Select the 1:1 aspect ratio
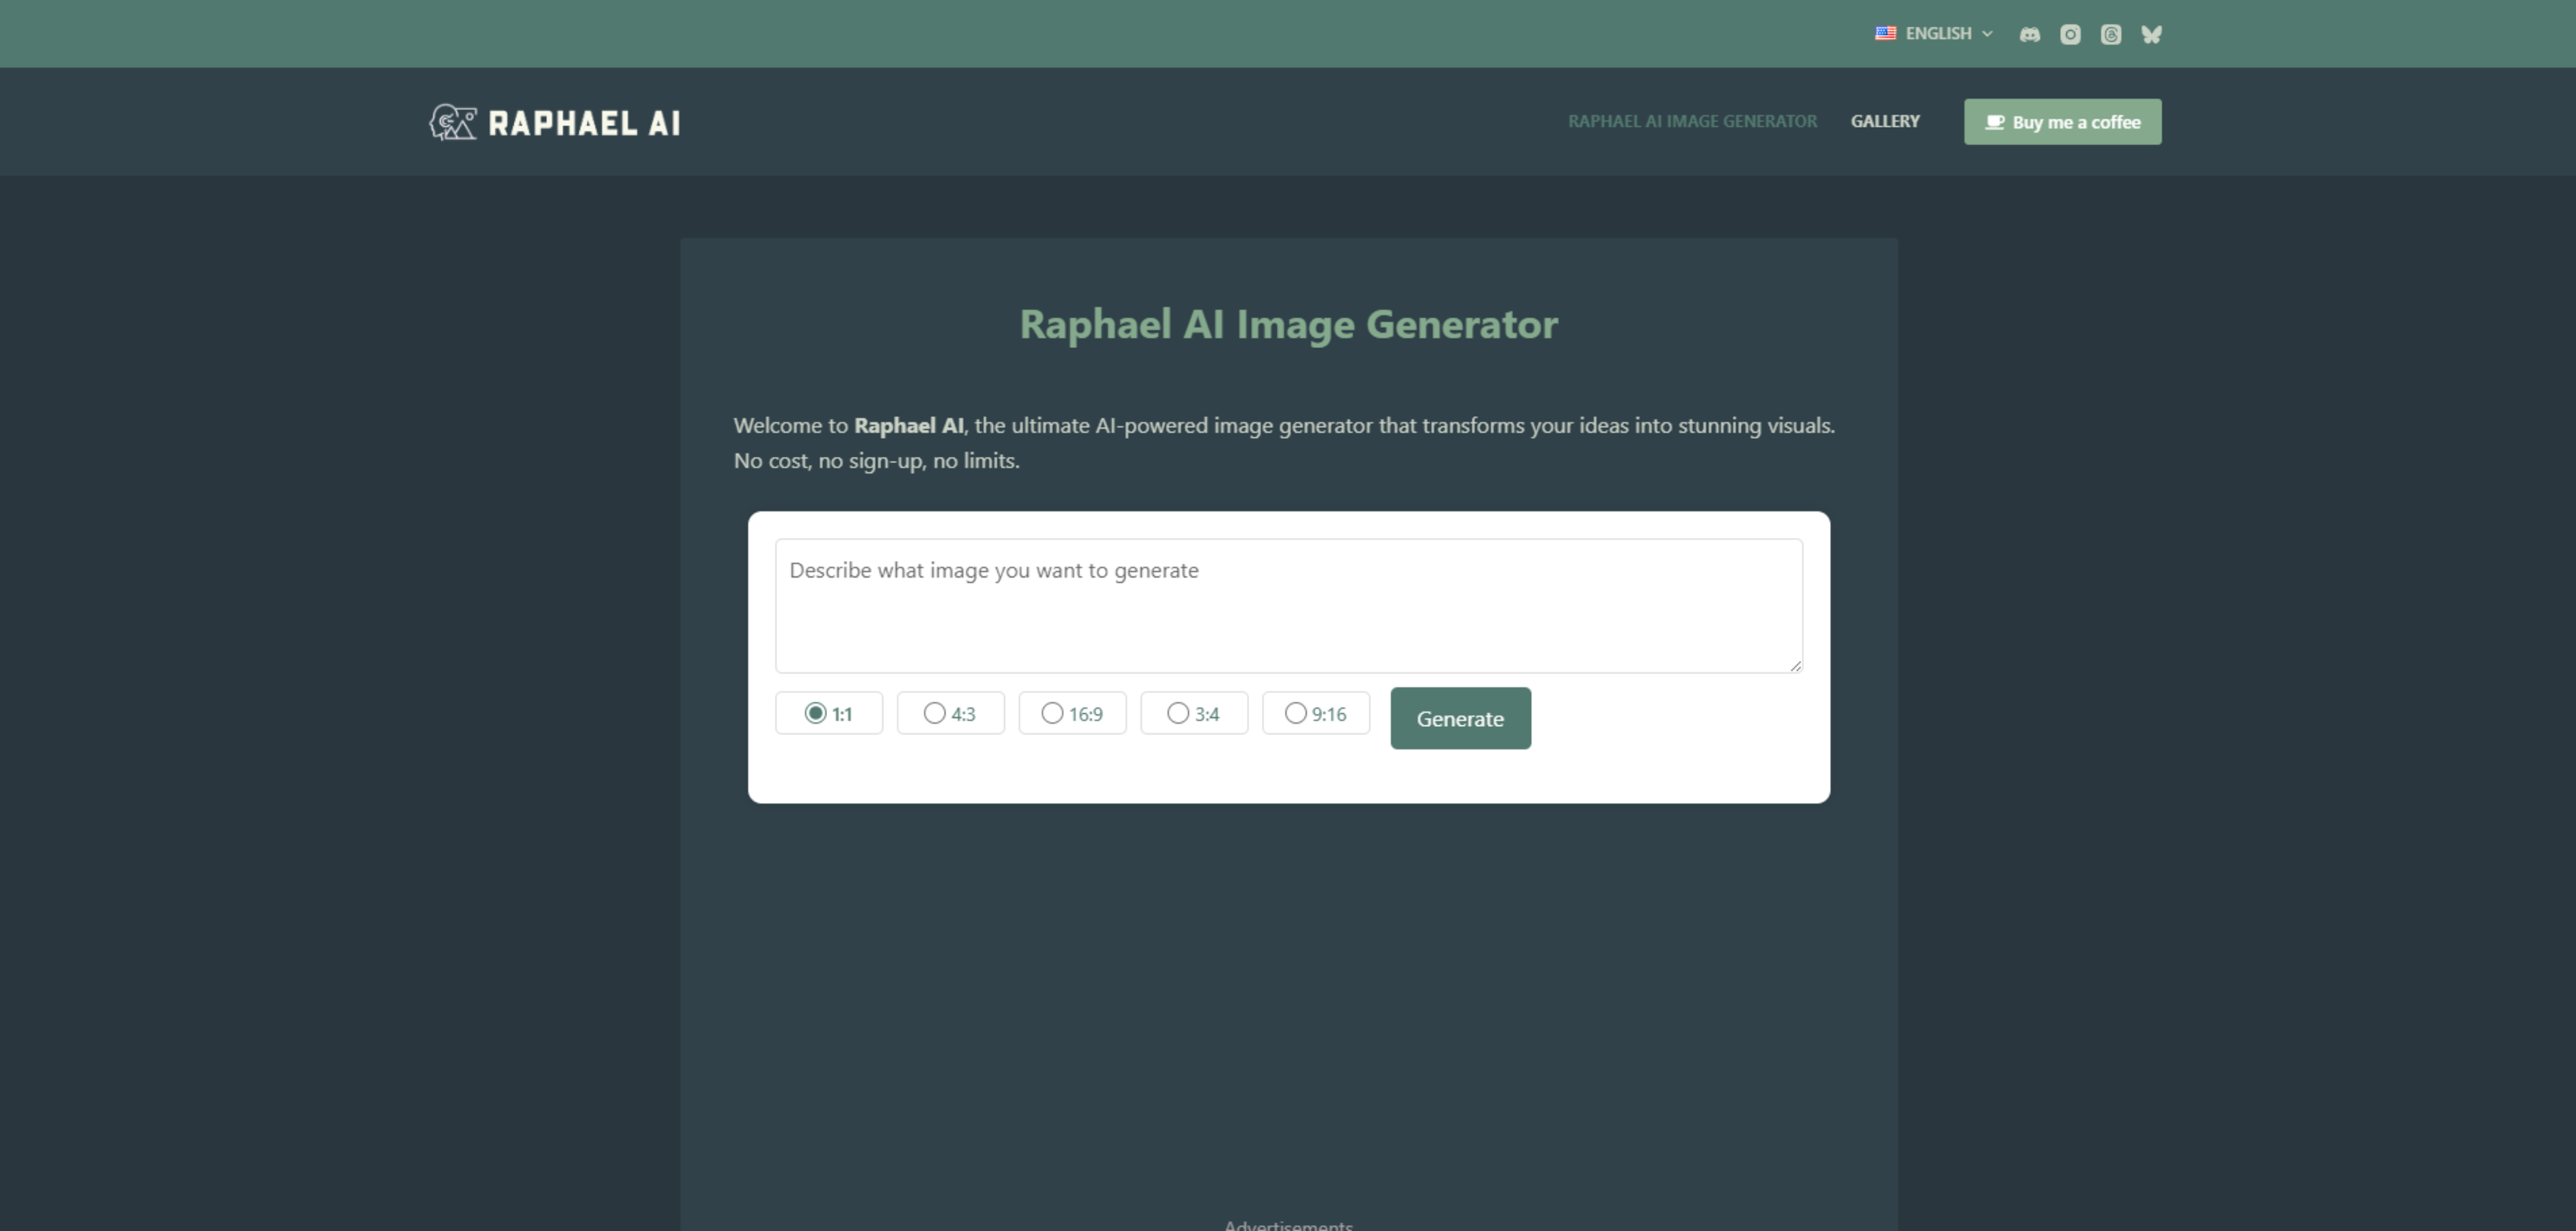The width and height of the screenshot is (2576, 1231). click(829, 713)
